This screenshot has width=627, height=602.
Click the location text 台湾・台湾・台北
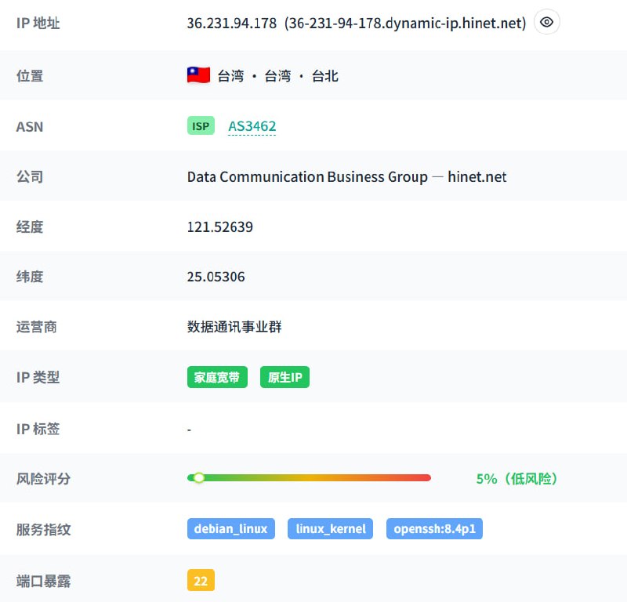click(x=277, y=76)
